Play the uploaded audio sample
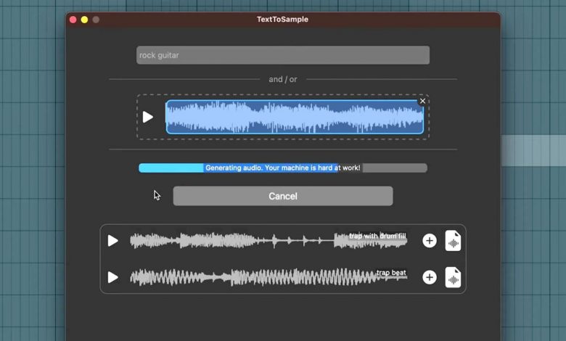 pos(147,117)
